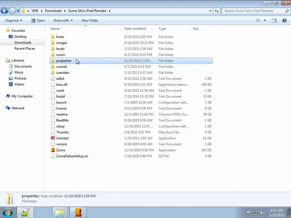Click the Refresh button beside address bar
Viewport: 291px width, 218px height.
(x=216, y=11)
